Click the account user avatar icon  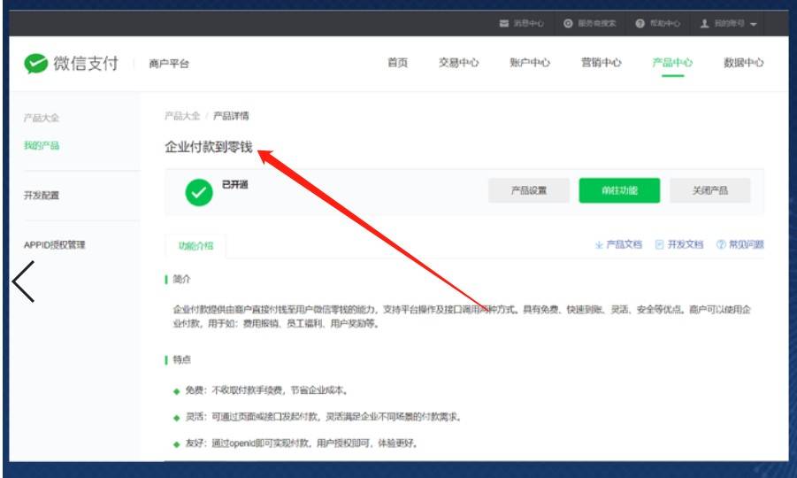[704, 23]
